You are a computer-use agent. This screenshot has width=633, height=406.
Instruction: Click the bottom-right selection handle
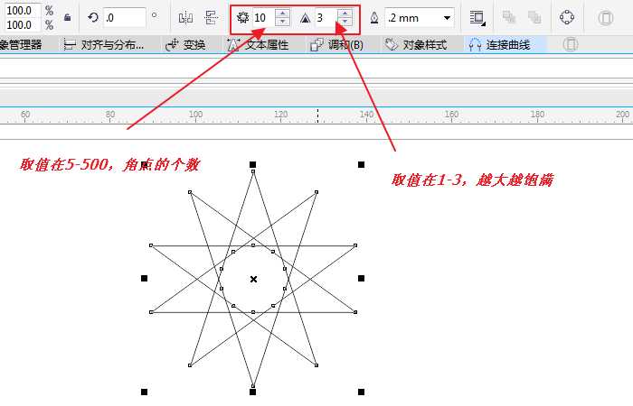[362, 392]
